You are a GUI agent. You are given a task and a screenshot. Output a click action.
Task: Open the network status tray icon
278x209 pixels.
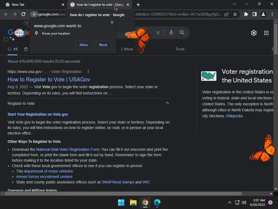[x=237, y=202]
